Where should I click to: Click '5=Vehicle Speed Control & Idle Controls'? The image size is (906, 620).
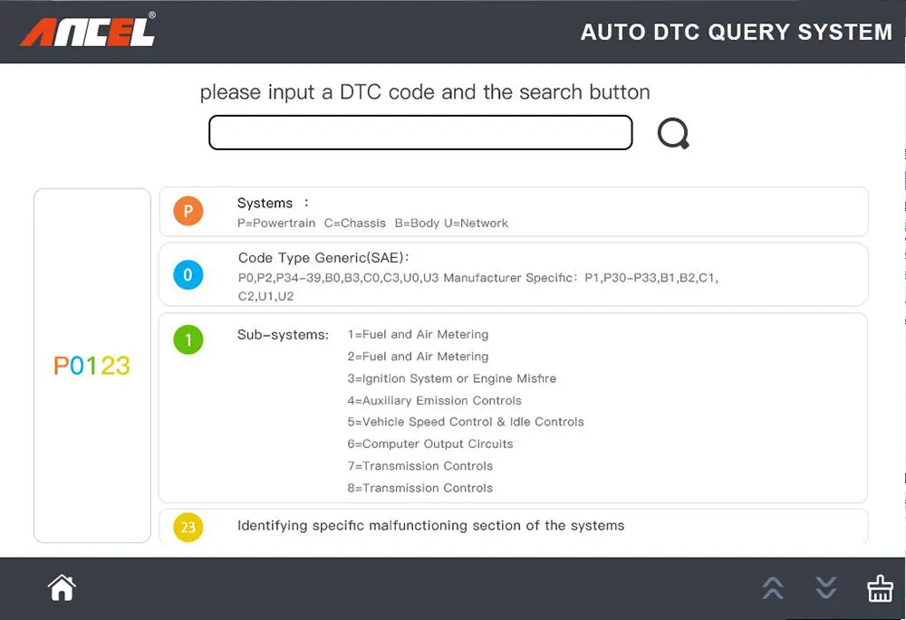pyautogui.click(x=466, y=422)
